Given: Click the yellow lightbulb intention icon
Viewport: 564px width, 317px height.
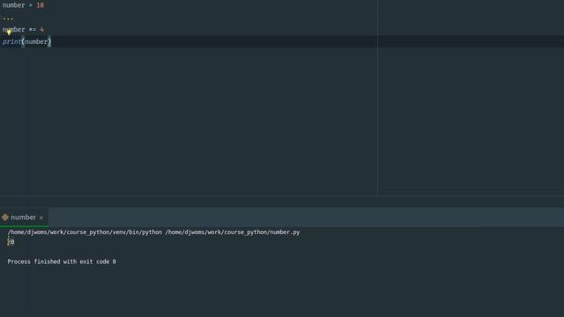Looking at the screenshot, I should pyautogui.click(x=9, y=33).
